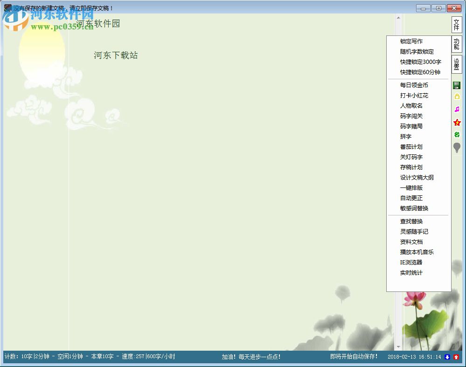466x367 pixels.
Task: Toggle 关灯码字 dark writing mode
Action: pos(410,157)
